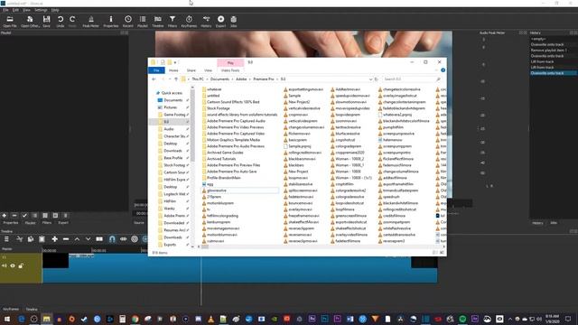Click the timeline Paste icon
578x325 pixels.
42,239
